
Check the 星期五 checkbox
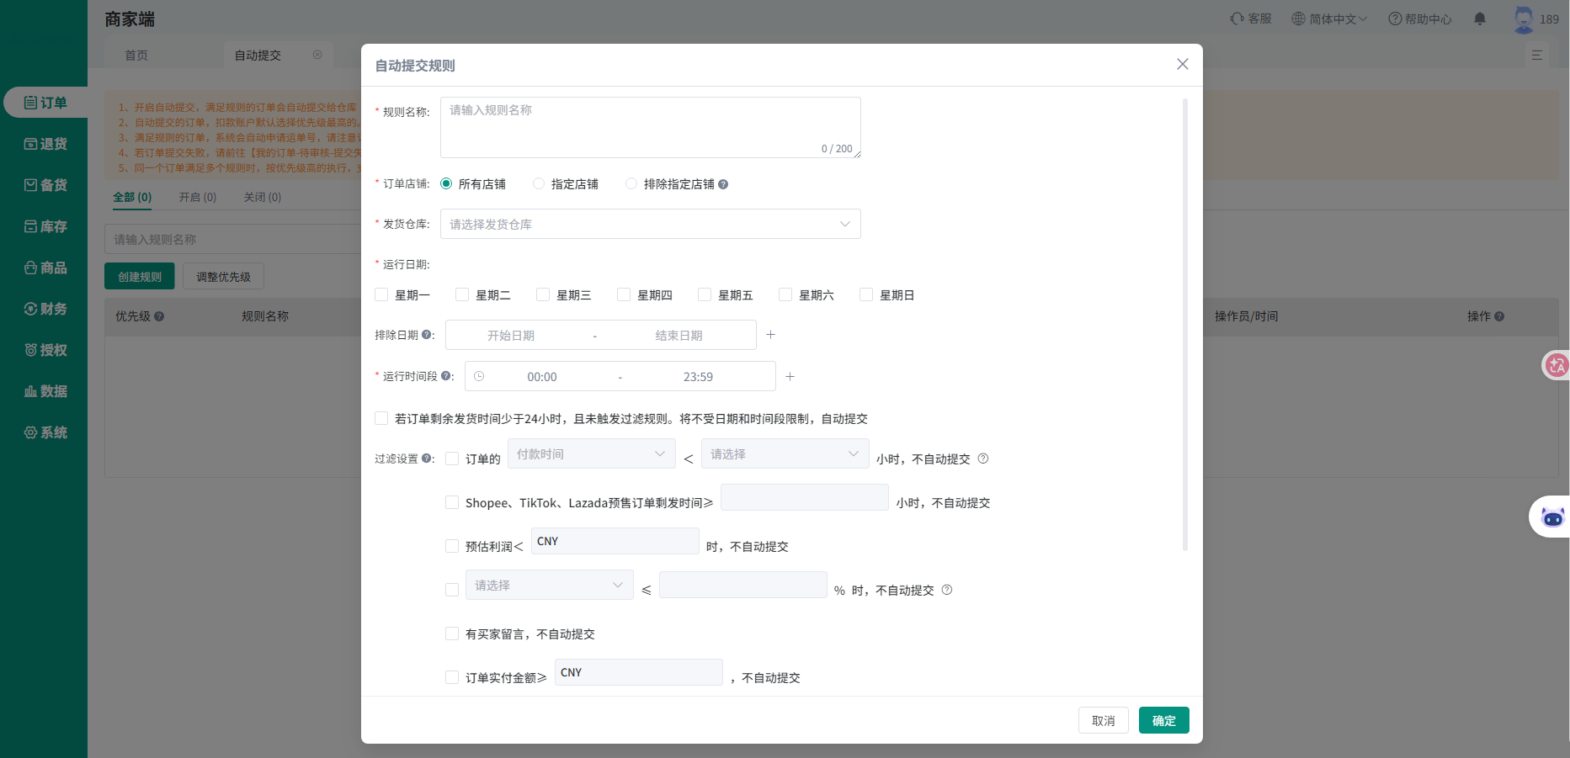point(705,294)
